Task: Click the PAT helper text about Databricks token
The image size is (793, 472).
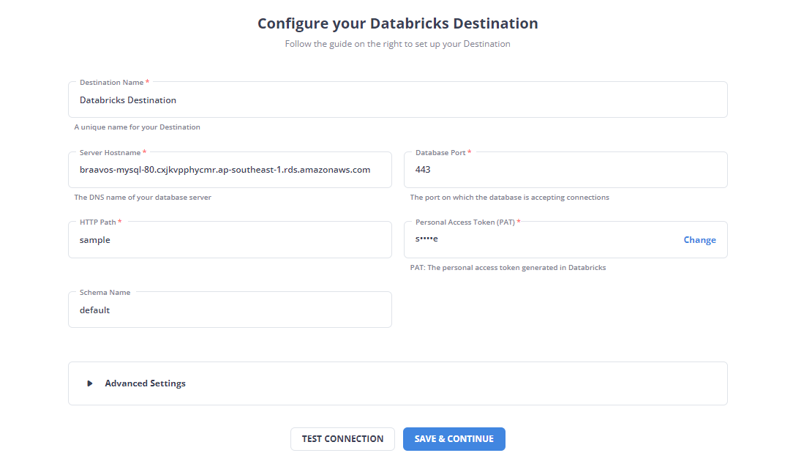Action: tap(508, 268)
